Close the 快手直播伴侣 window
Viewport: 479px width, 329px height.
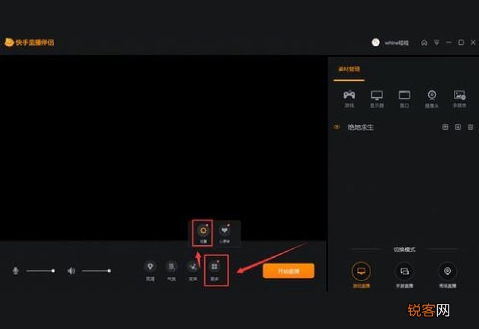click(473, 42)
